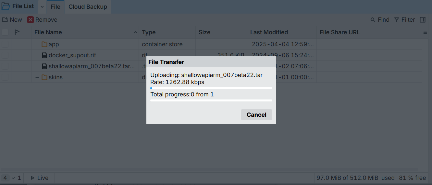
Task: Open the column settings hamburger menu
Action: pos(425,32)
